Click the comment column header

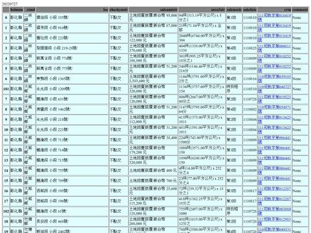(x=300, y=10)
